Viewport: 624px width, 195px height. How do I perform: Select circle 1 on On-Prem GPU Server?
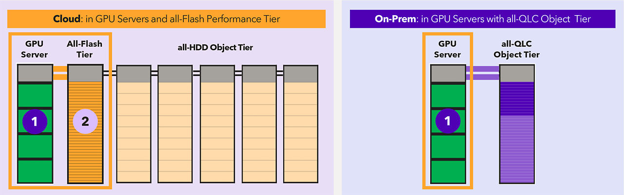pos(448,120)
